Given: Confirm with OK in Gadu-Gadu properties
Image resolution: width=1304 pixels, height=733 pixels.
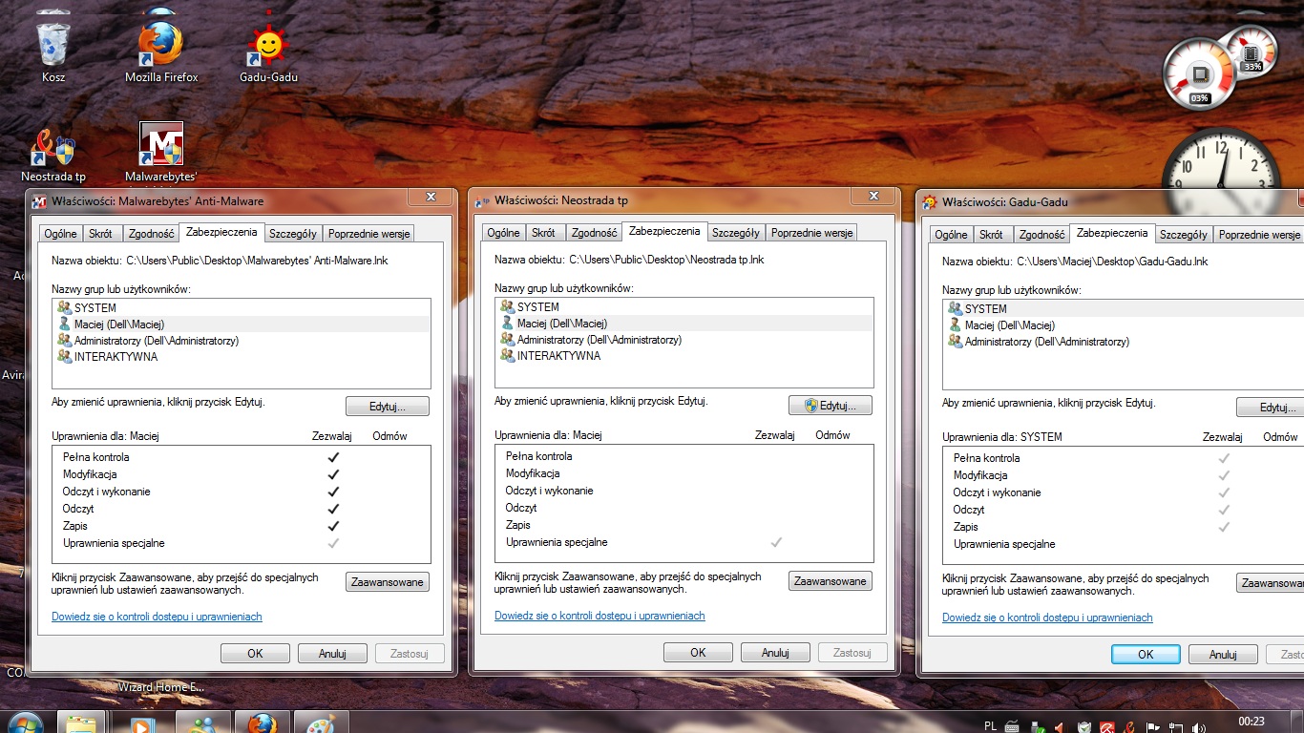Looking at the screenshot, I should click(1146, 655).
